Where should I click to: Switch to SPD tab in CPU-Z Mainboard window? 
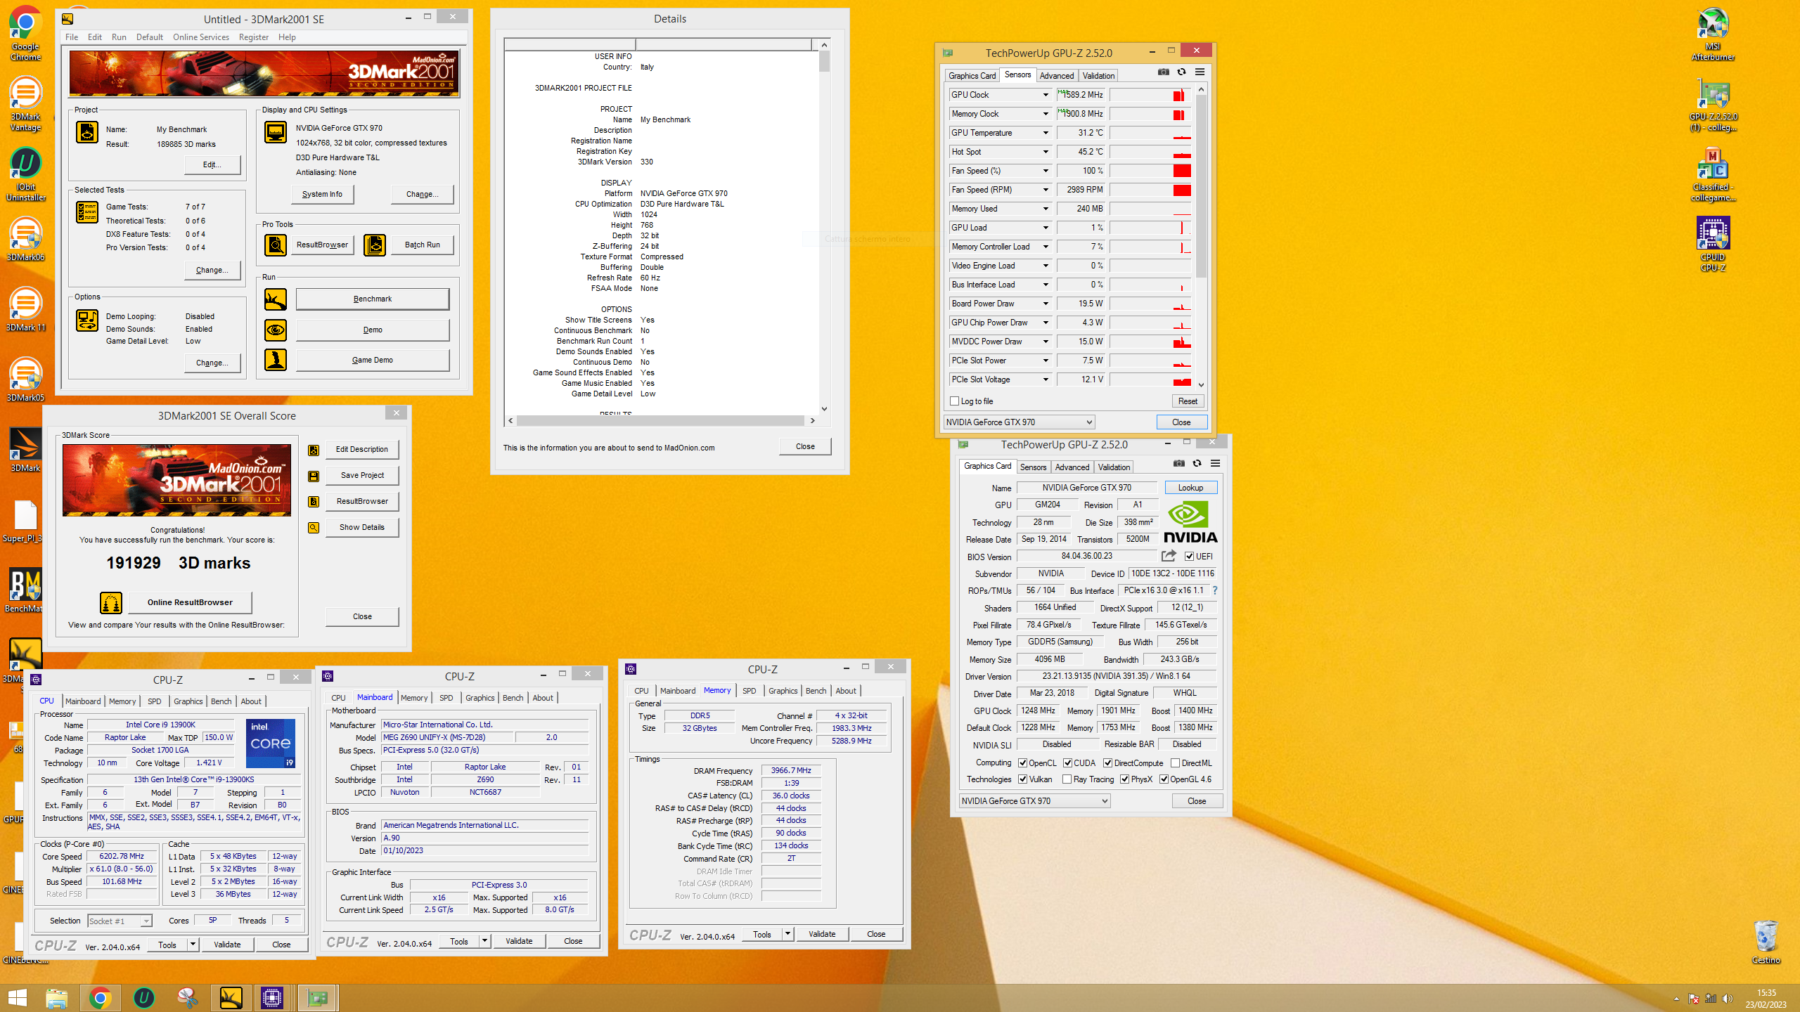(446, 698)
